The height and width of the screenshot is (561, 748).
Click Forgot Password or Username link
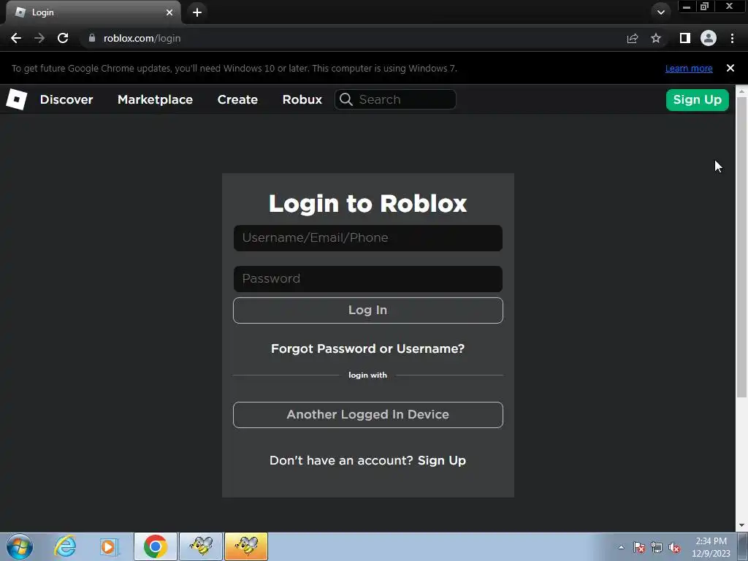tap(368, 348)
